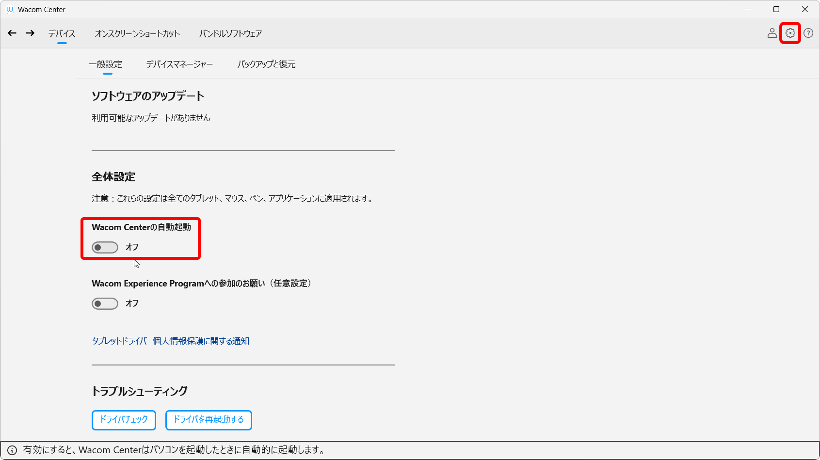The height and width of the screenshot is (460, 820).
Task: Click the status bar hint about 自動的に起動
Action: point(174,450)
